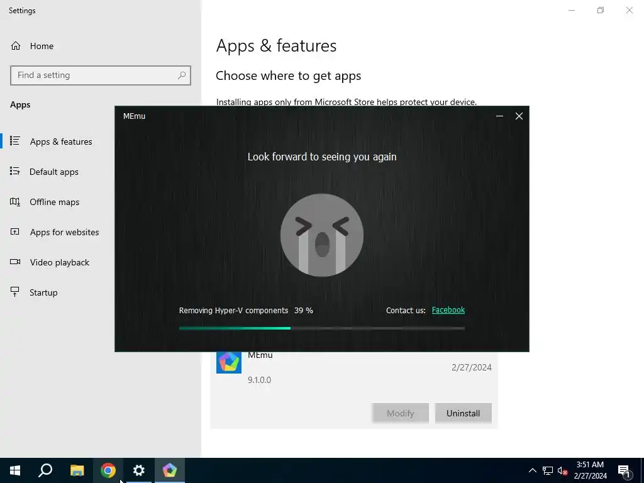Click 'Look forward to seeing you again' text

(322, 157)
